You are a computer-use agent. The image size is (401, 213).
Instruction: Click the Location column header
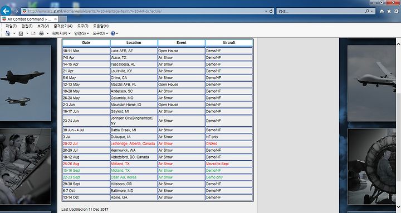(134, 43)
